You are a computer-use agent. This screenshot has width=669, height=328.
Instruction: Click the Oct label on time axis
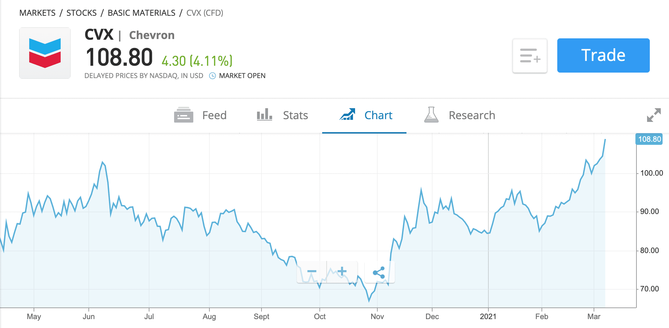[x=320, y=317]
